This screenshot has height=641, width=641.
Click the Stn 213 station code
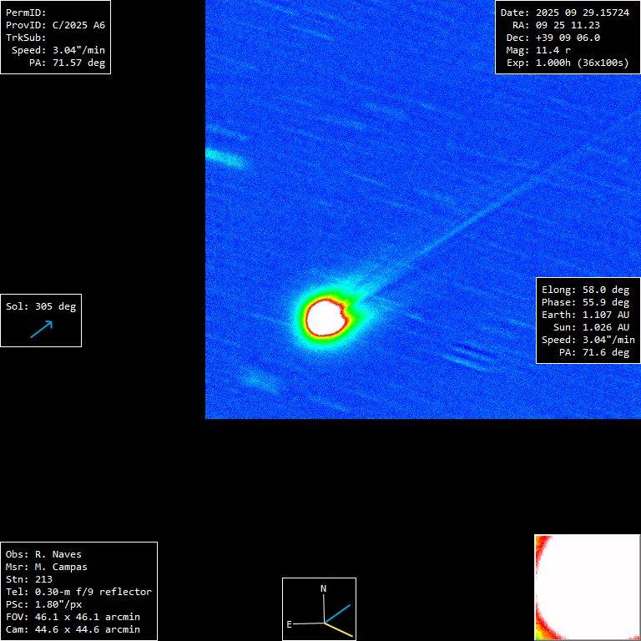tap(29, 579)
